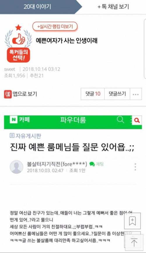Select 앱으로 보기 link

25,94
